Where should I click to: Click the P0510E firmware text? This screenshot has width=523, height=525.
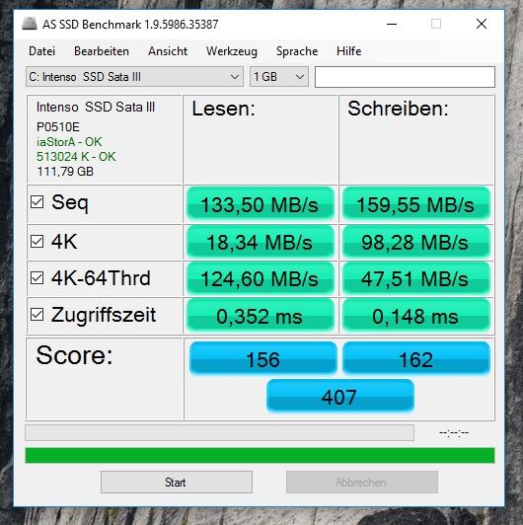pos(58,127)
